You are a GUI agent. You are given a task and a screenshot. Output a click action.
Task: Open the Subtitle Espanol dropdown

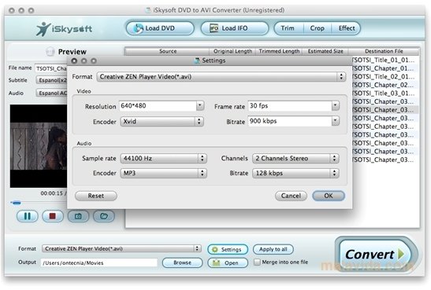tap(51, 80)
